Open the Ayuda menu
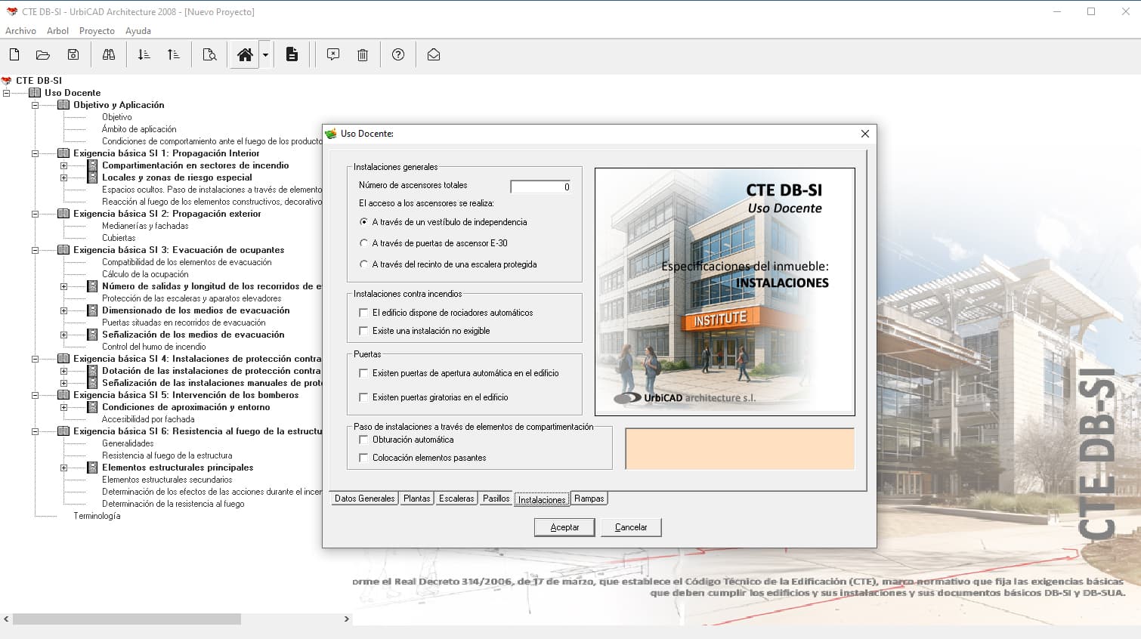This screenshot has width=1141, height=639. (138, 31)
